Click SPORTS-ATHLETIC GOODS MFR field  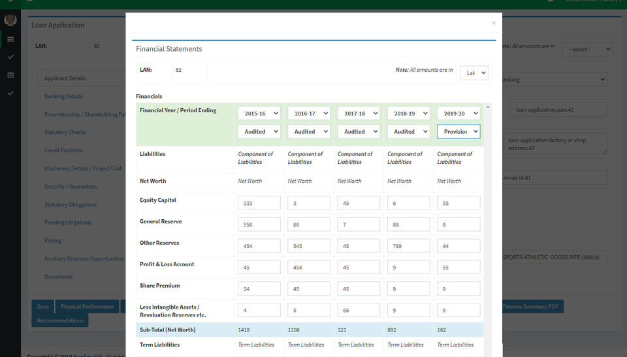pyautogui.click(x=555, y=257)
